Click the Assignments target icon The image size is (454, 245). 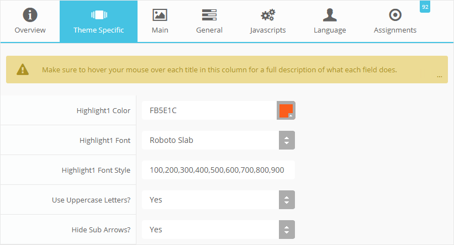pyautogui.click(x=395, y=15)
